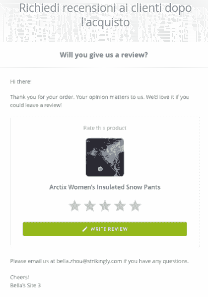Open the snow pants product thumbnail
208x297 pixels.
(105, 157)
